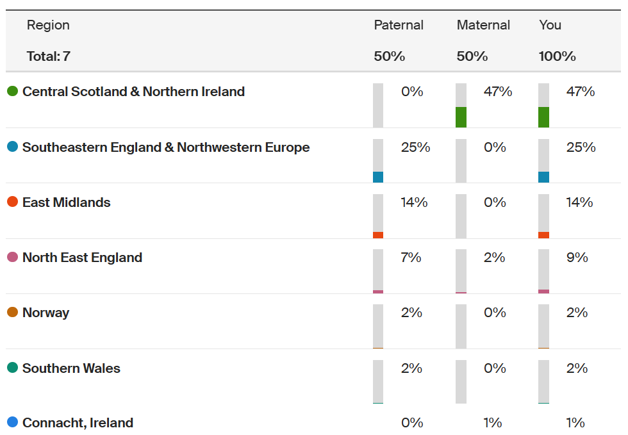Select the North East England row label
The width and height of the screenshot is (628, 435).
pyautogui.click(x=82, y=258)
